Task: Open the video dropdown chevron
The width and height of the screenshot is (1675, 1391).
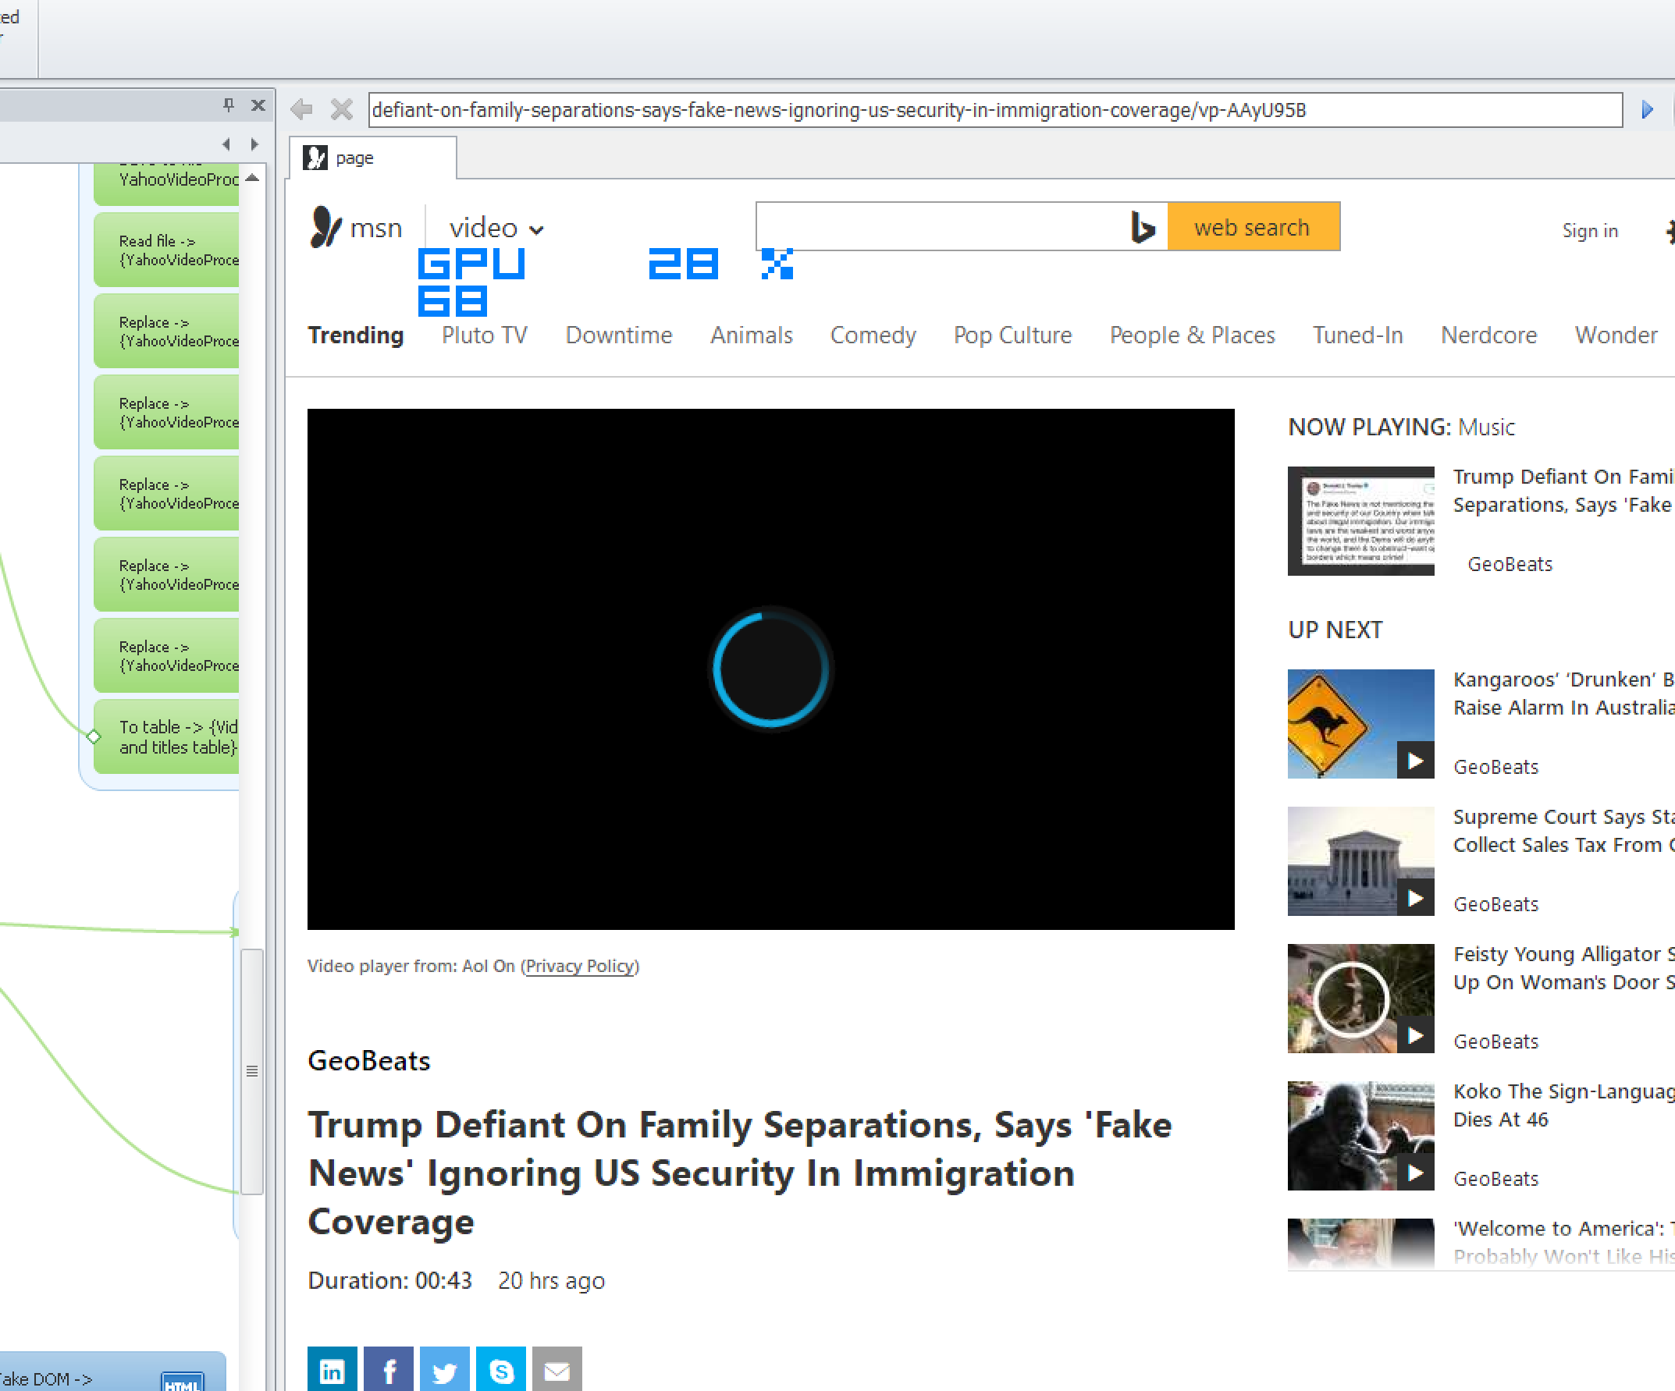Action: (537, 230)
